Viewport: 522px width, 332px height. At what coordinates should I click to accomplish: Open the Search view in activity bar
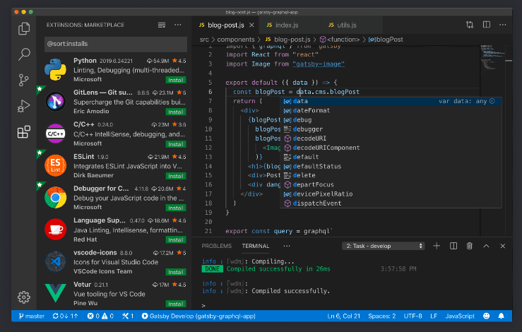click(24, 54)
